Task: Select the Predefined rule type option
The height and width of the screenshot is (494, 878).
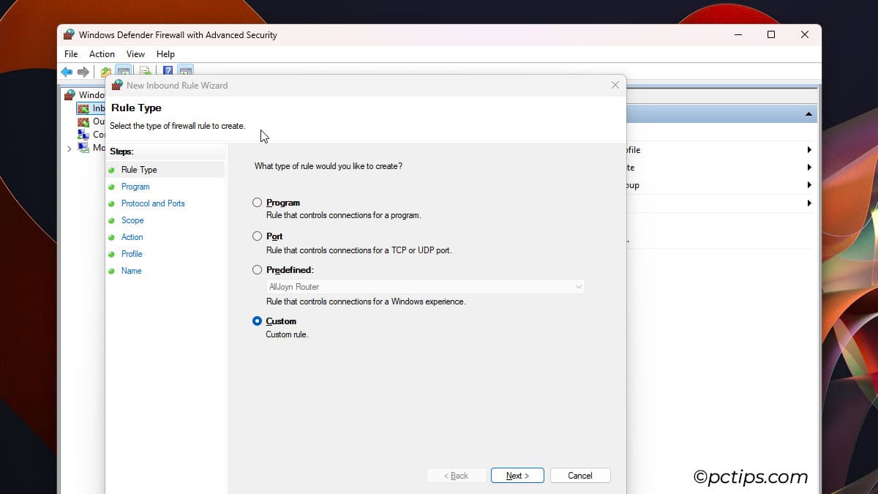Action: (x=257, y=269)
